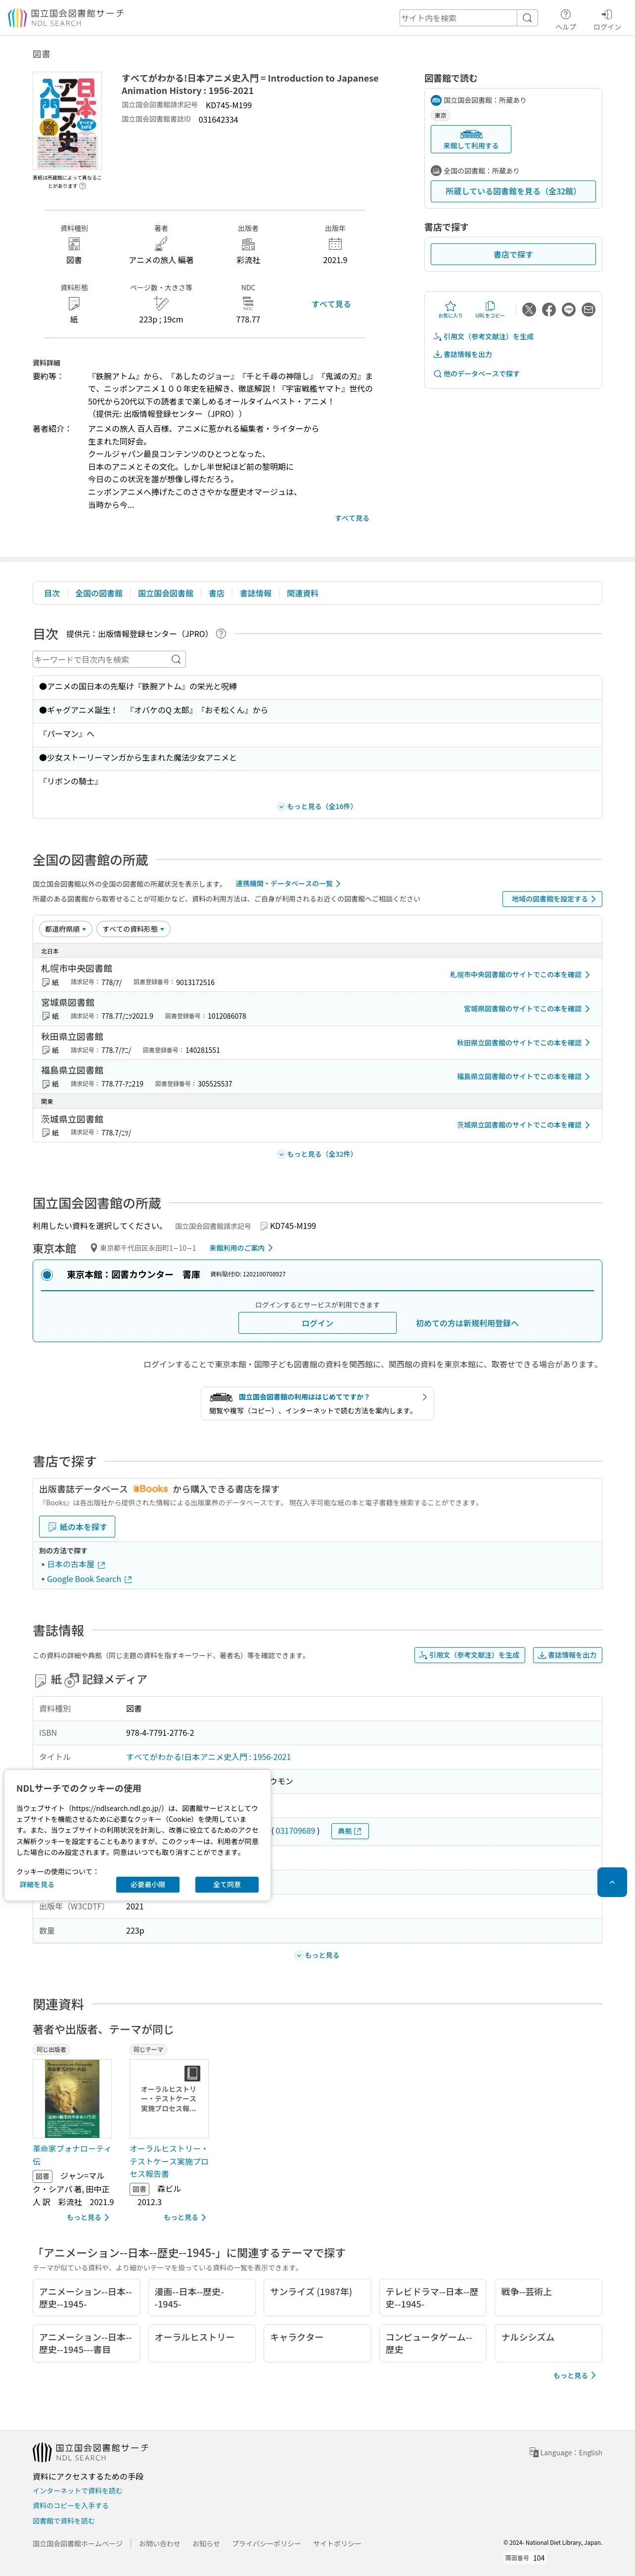Jump to the 目次 section tab
Viewport: 635px width, 2576px height.
coord(52,593)
